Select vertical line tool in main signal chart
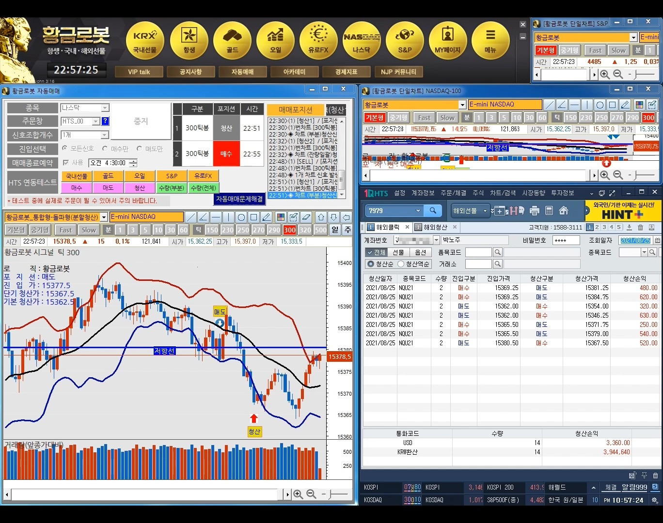This screenshot has width=663, height=523. [229, 217]
